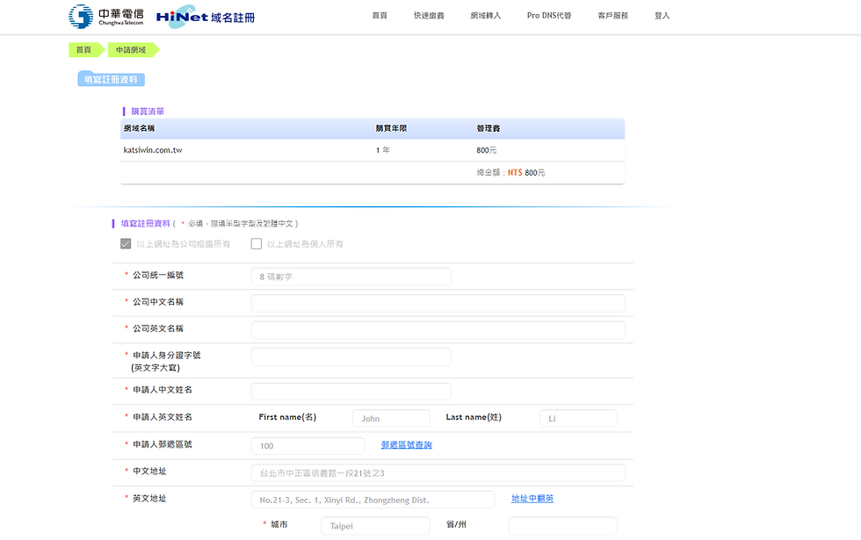Open the Pro DNS代管 menu item
This screenshot has height=540, width=861.
(x=549, y=15)
